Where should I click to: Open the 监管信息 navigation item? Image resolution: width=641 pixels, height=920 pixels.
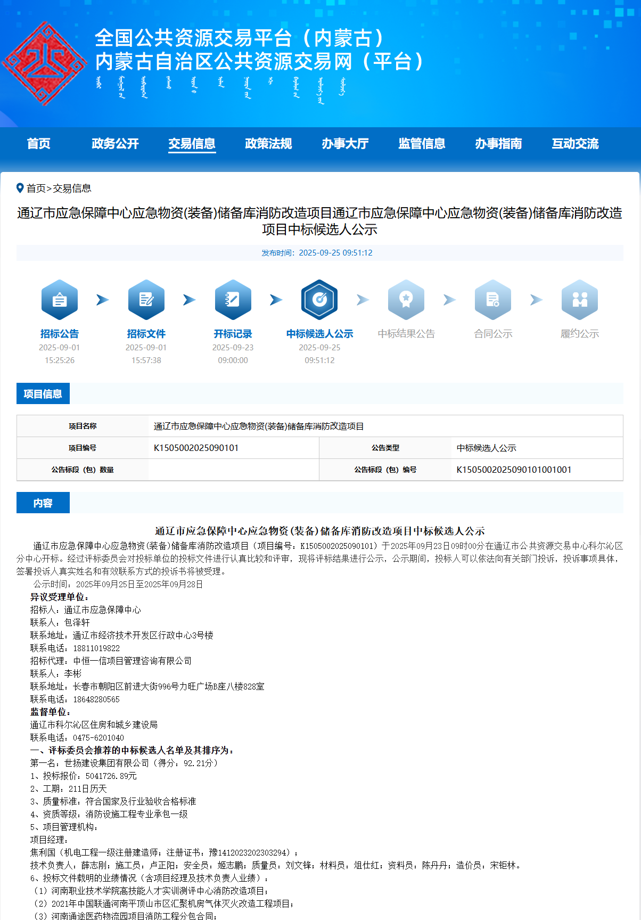[x=422, y=144]
